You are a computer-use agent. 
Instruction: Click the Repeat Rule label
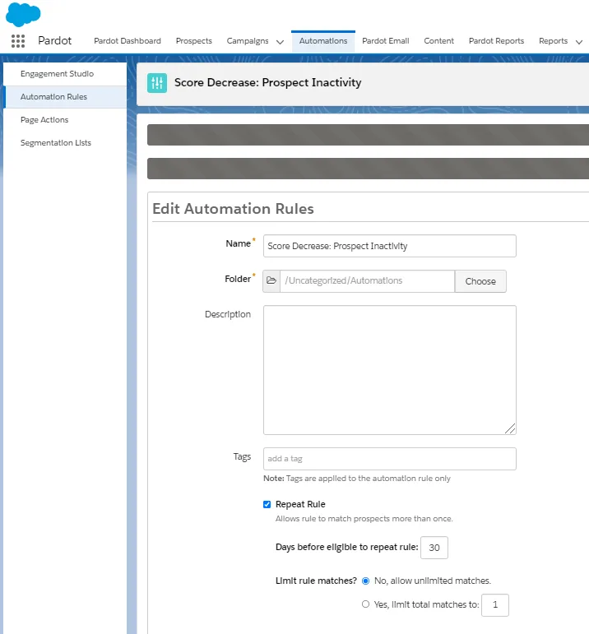tap(300, 504)
